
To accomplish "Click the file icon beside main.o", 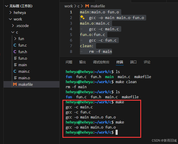I will point(15,78).
